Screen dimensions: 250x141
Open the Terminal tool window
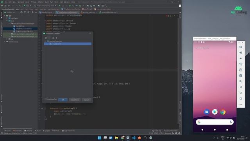coord(28,130)
